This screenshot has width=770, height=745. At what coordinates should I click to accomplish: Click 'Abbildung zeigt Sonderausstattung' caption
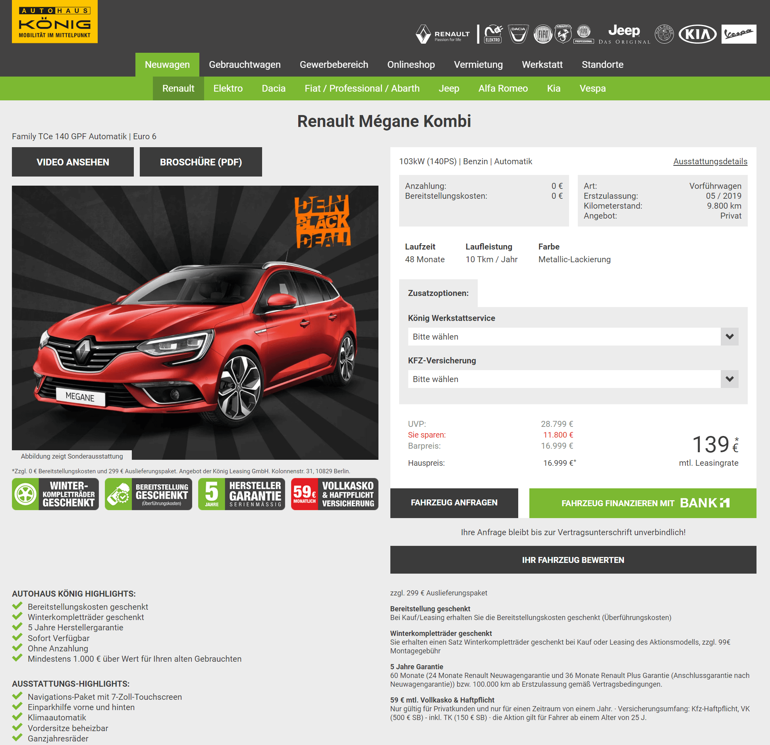[x=72, y=456]
